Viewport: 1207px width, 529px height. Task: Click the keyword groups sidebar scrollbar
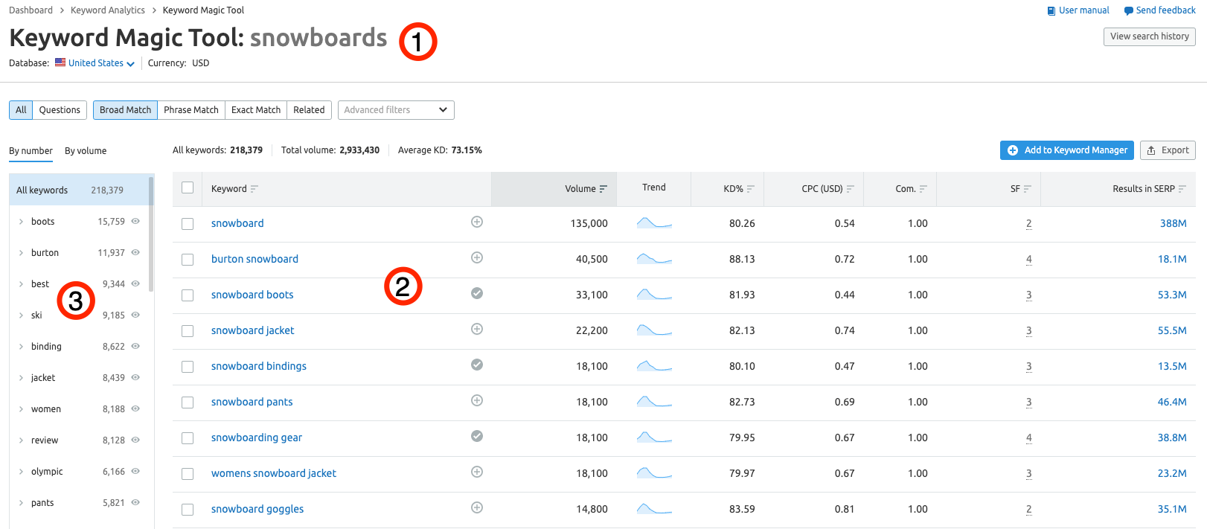(x=151, y=234)
